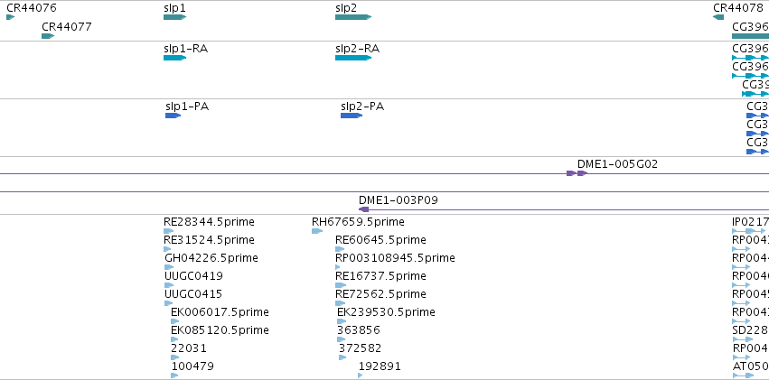Click the 192891 feature arrow
Screen dimensions: 769x380
361,375
